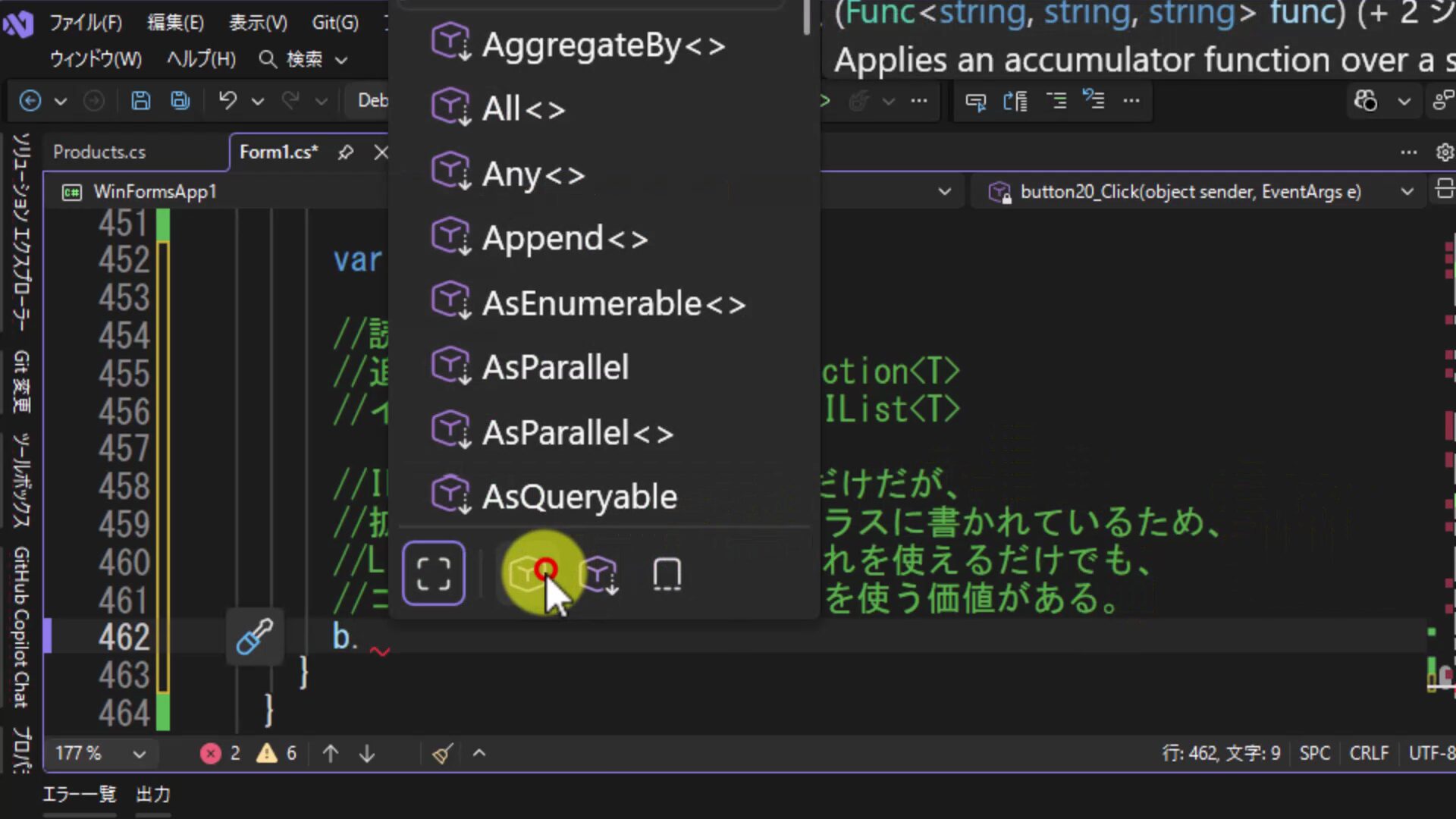
Task: Open the zoom level 177 % dropdown
Action: [140, 754]
